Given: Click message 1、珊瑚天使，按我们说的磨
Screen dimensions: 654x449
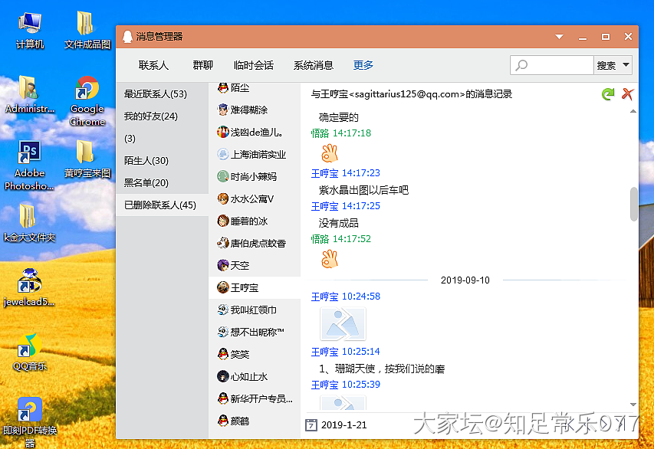Looking at the screenshot, I should point(382,369).
